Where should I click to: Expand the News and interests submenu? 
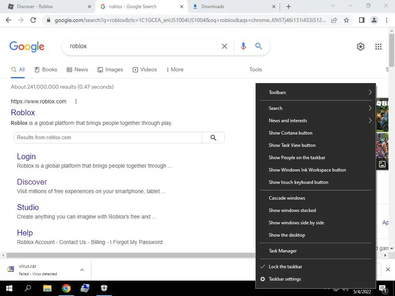[316, 121]
